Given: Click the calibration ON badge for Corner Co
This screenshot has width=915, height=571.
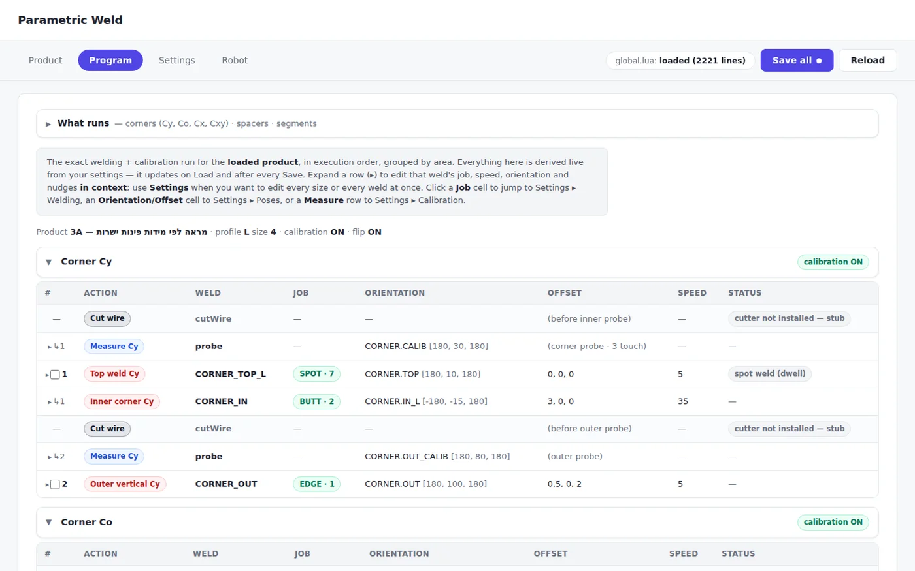Looking at the screenshot, I should [833, 522].
